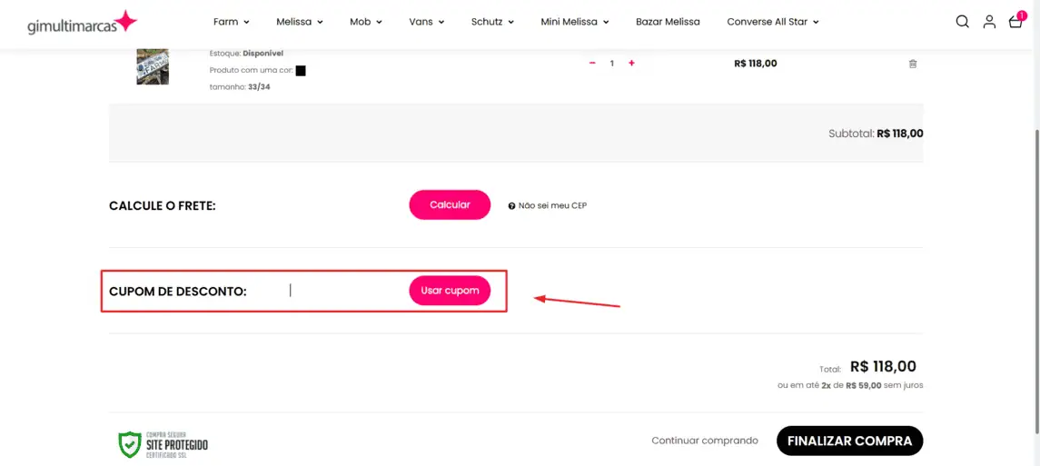Expand the Converse All Star menu
1040x466 pixels.
[773, 21]
